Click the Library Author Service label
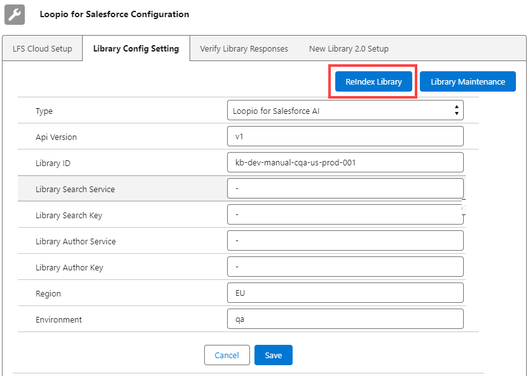 pos(76,242)
